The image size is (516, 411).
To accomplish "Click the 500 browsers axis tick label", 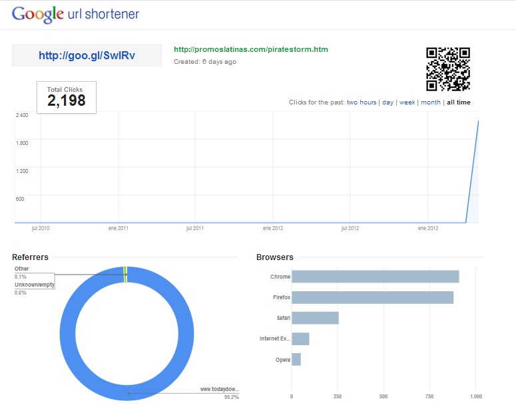I will [x=384, y=396].
